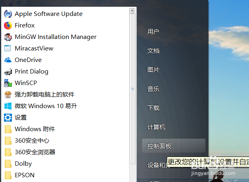Open 微软 Windows 10 易升 entry
Image resolution: width=249 pixels, height=182 pixels.
pos(46,106)
